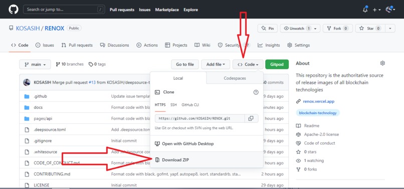Open Gitpod green button
Screen dimensions: 404x189
tap(277, 65)
